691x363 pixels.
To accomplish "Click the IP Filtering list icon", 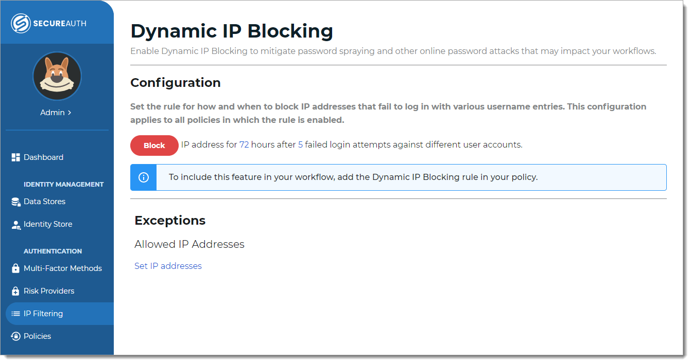I will click(15, 313).
